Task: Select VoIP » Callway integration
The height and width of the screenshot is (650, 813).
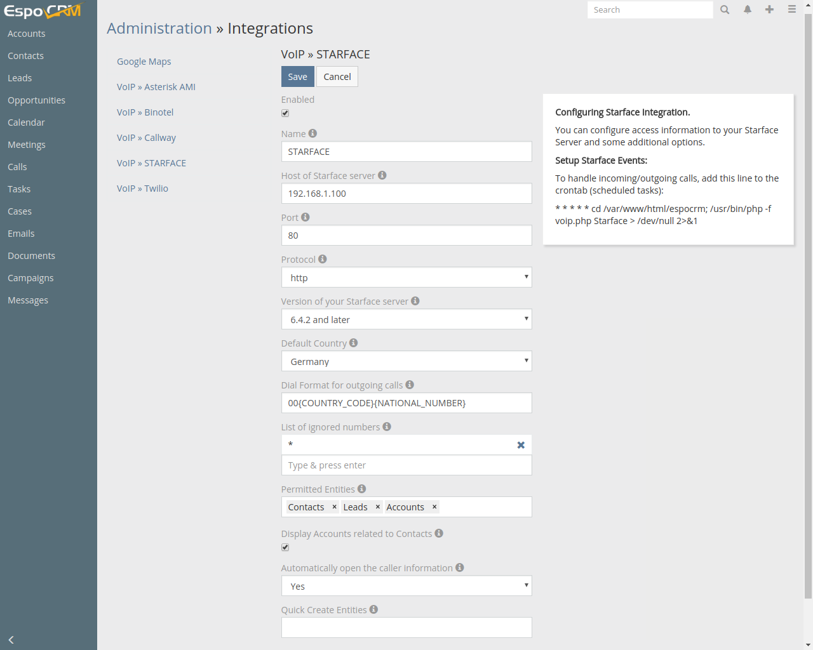Action: [x=147, y=138]
